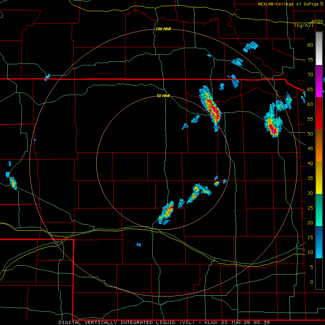Click the blue band of the VIL legend
325x325 pixels.
[x=319, y=242]
